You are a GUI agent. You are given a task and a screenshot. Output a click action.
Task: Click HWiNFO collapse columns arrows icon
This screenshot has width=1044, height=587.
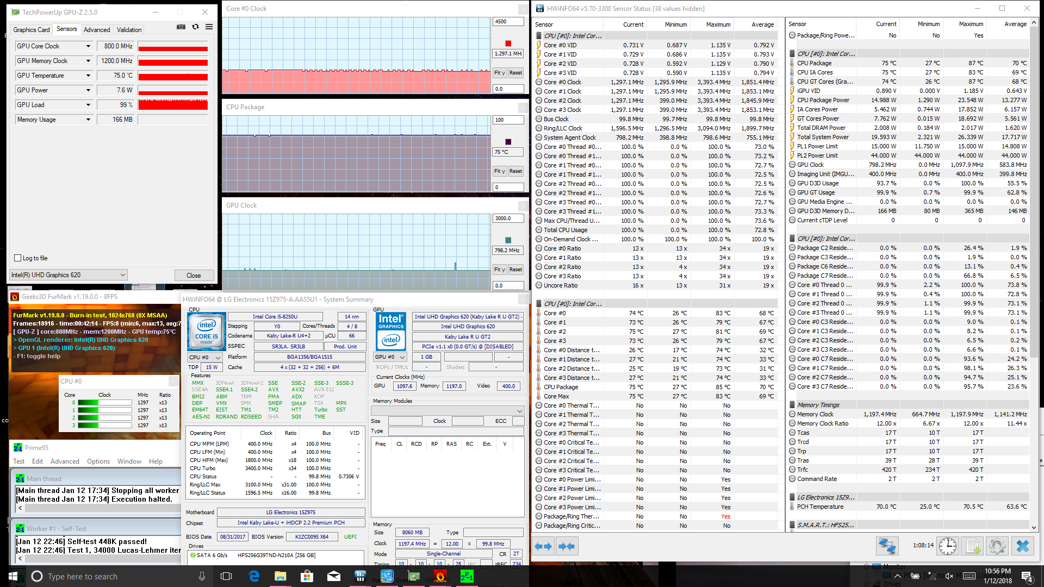tap(566, 546)
